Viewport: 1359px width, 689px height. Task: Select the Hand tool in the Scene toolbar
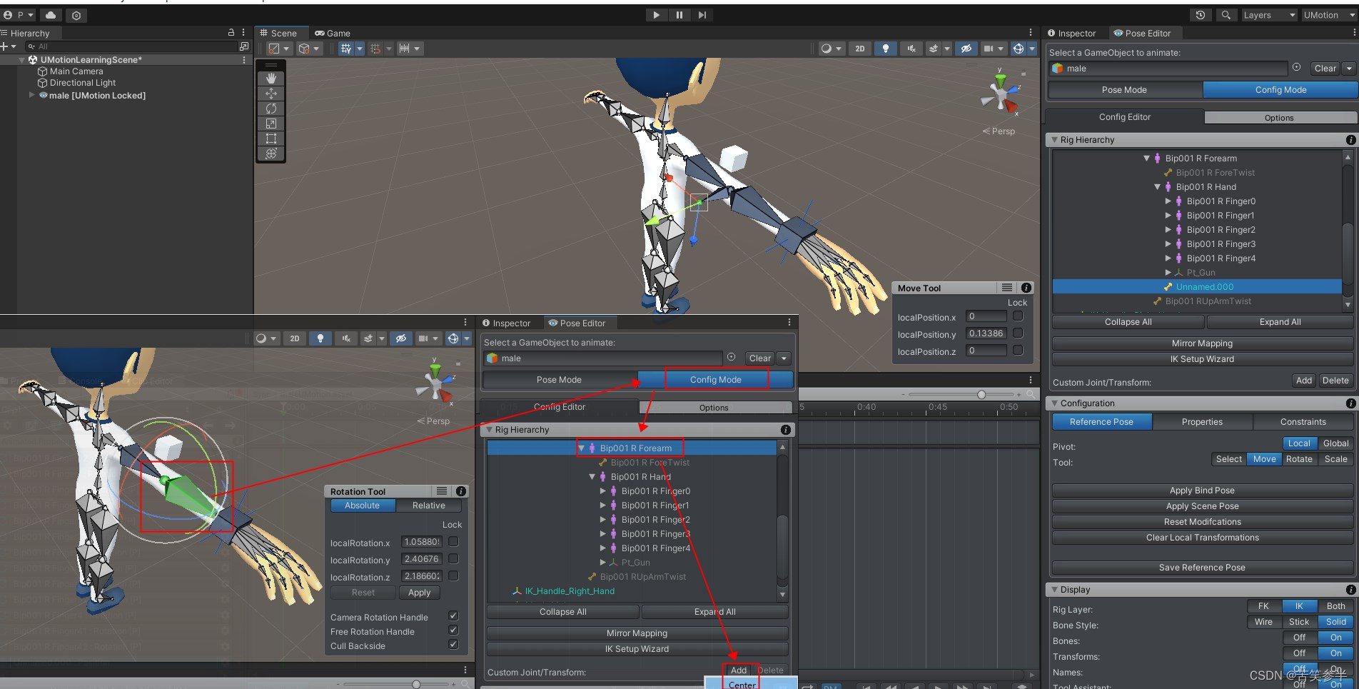271,79
